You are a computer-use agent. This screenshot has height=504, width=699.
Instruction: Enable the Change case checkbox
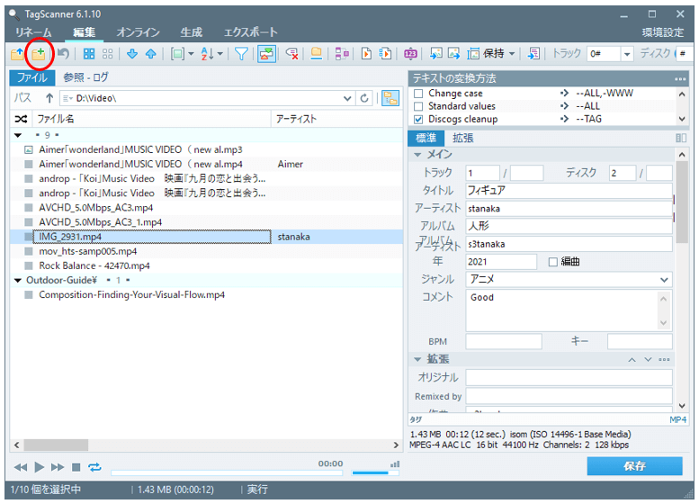tap(418, 94)
